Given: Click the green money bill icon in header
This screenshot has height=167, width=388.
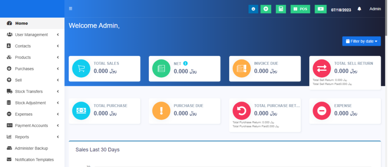Looking at the screenshot, I should point(321,9).
